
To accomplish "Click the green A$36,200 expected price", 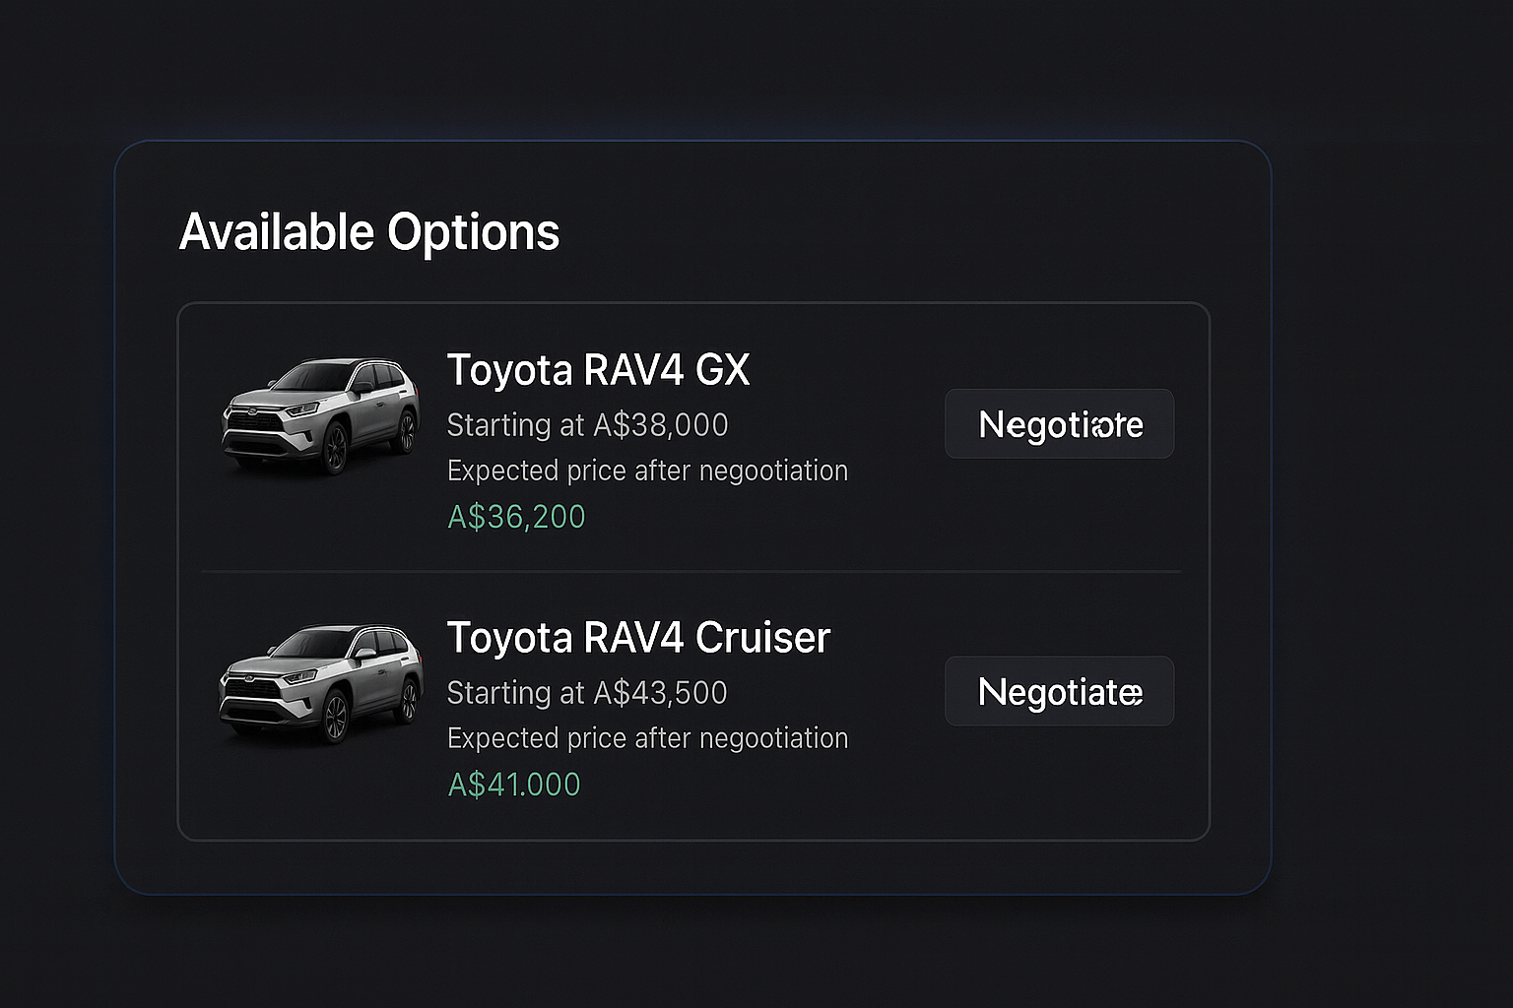I will tap(516, 517).
